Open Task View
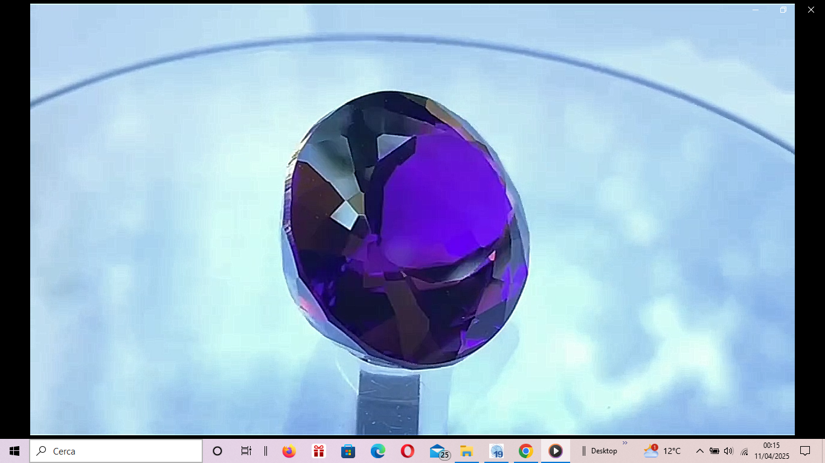Viewport: 825px width, 463px height. click(x=246, y=451)
